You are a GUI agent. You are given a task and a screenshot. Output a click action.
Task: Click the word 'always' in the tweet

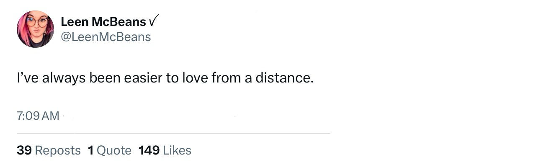pyautogui.click(x=64, y=79)
